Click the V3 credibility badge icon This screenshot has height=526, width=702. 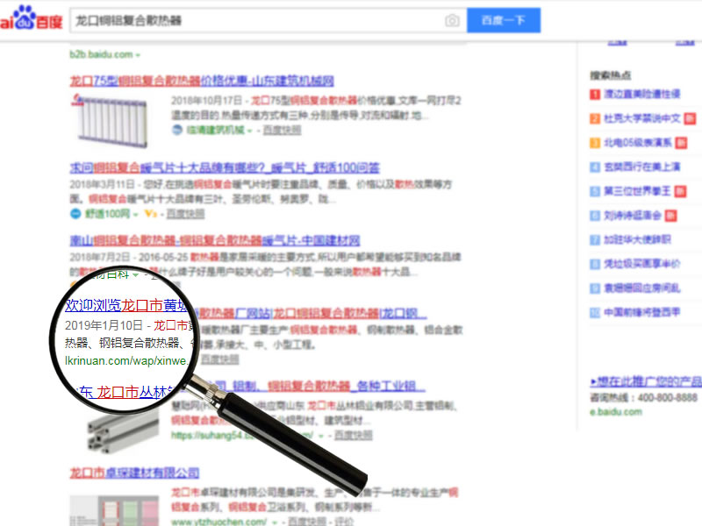pos(151,214)
